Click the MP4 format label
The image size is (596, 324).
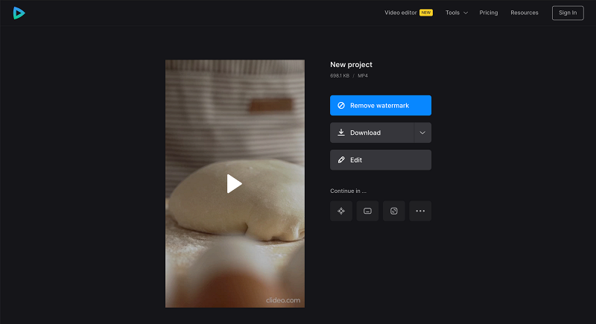point(363,75)
